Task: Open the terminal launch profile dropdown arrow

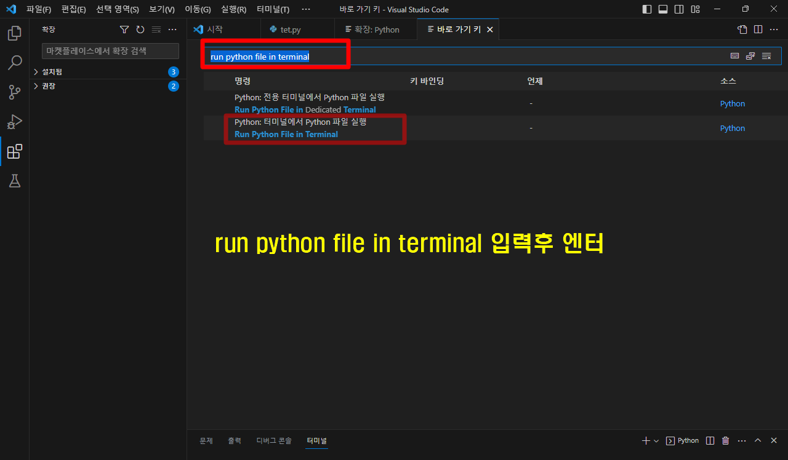Action: point(656,440)
